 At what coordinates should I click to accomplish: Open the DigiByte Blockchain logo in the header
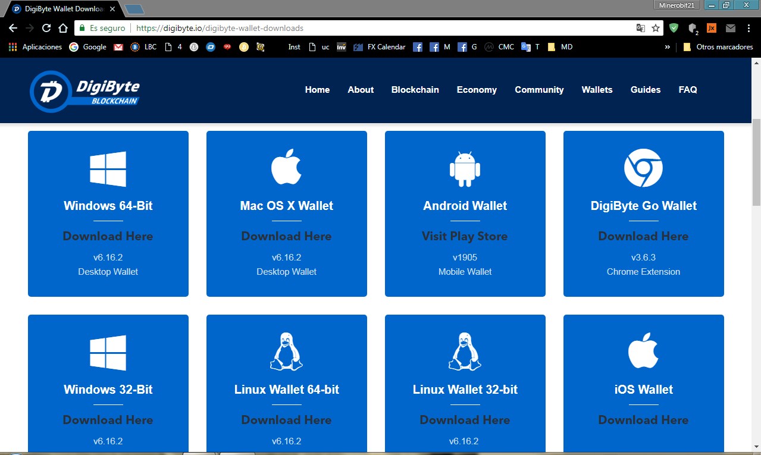[x=85, y=90]
